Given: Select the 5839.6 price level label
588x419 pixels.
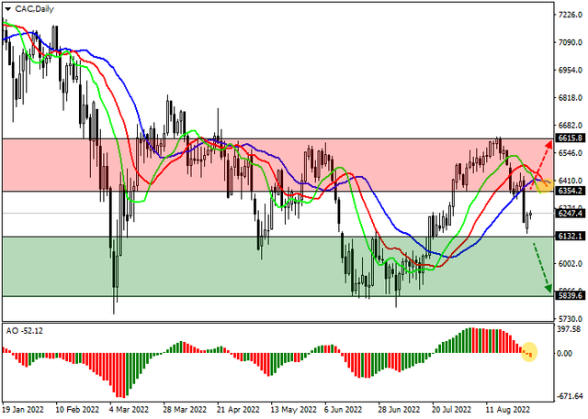Looking at the screenshot, I should (570, 295).
